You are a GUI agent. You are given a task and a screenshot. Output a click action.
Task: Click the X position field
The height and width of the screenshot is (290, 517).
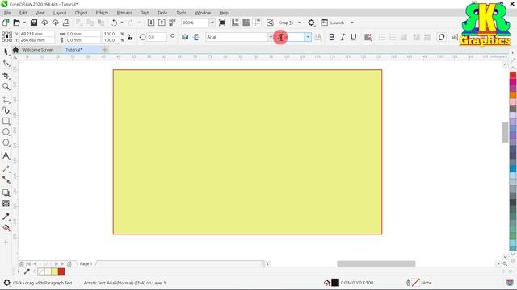coord(36,34)
